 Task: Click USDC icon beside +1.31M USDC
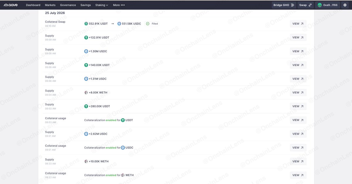(86, 79)
